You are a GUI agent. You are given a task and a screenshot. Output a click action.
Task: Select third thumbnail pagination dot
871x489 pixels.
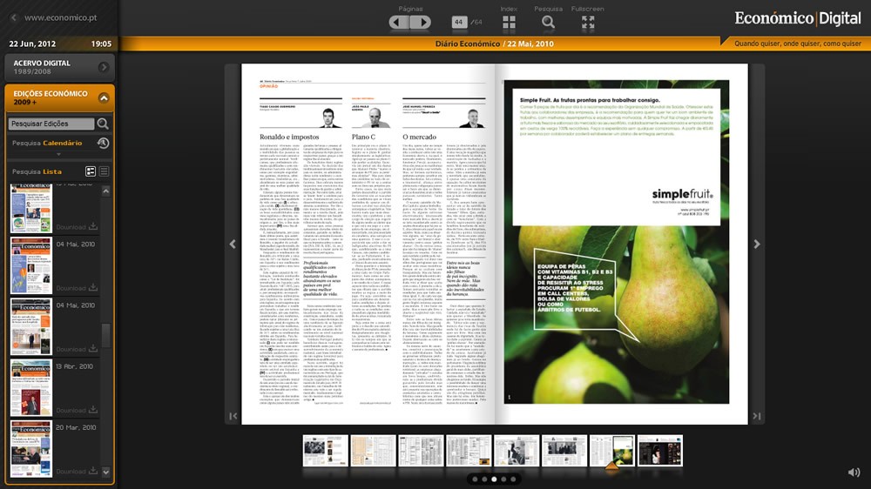coord(494,479)
